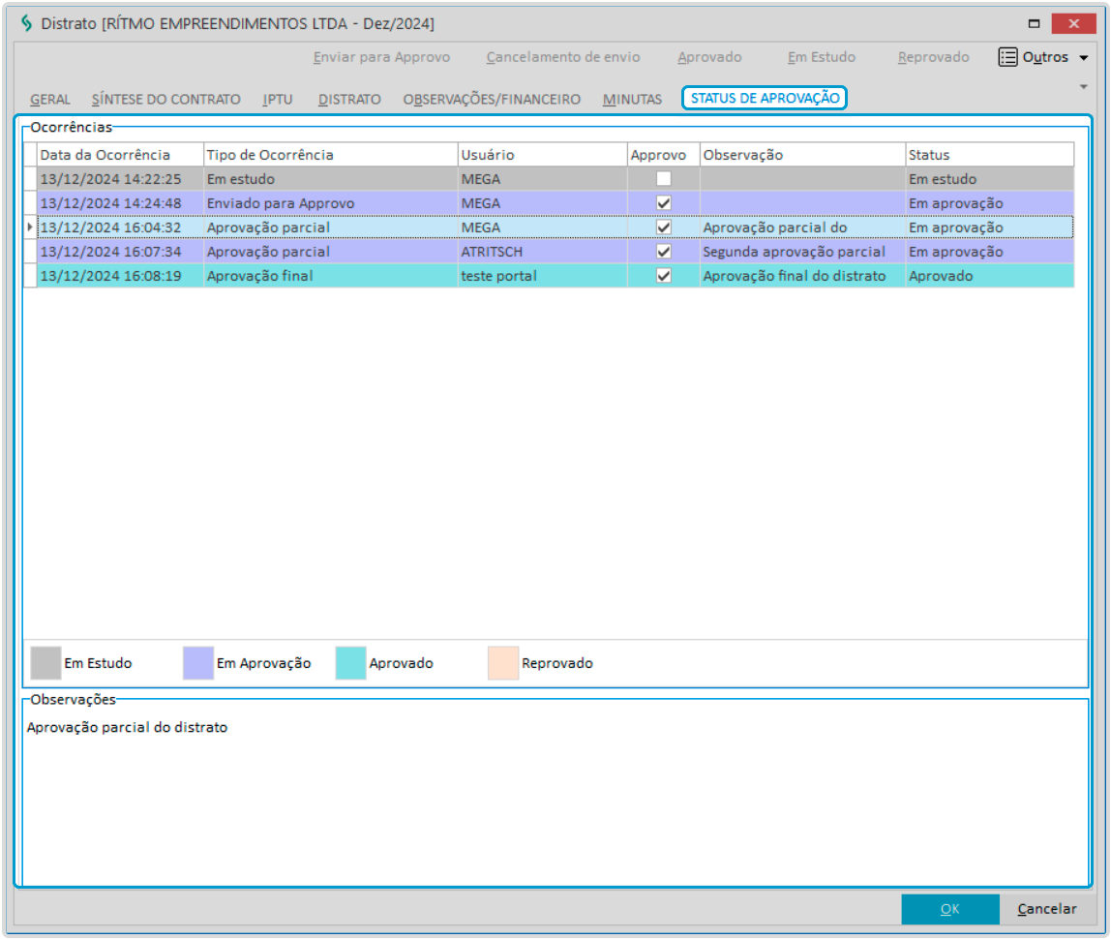
Task: Click the Em estudo status cell
Action: pyautogui.click(x=990, y=179)
